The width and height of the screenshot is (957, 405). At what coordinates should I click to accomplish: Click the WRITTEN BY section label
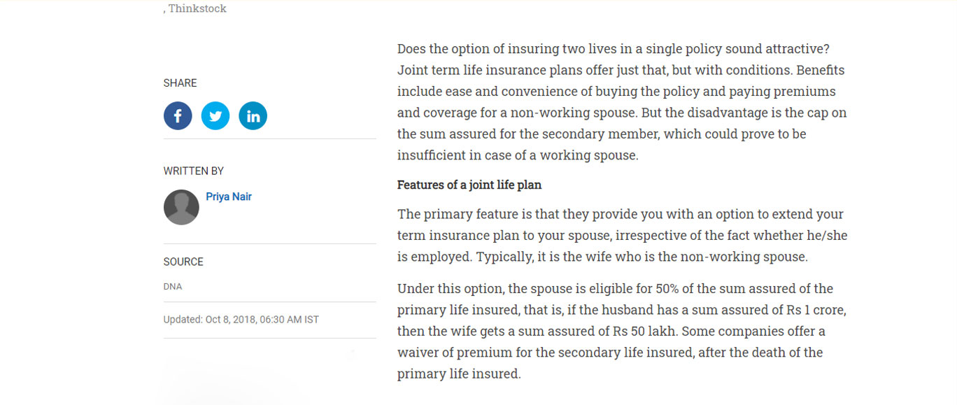coord(194,171)
